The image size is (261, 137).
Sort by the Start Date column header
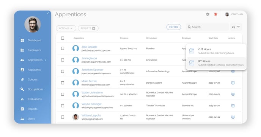213,38
